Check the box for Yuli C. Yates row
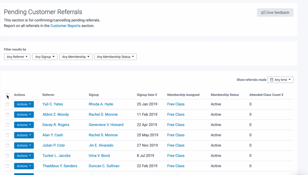This screenshot has width=308, height=175. click(8, 104)
